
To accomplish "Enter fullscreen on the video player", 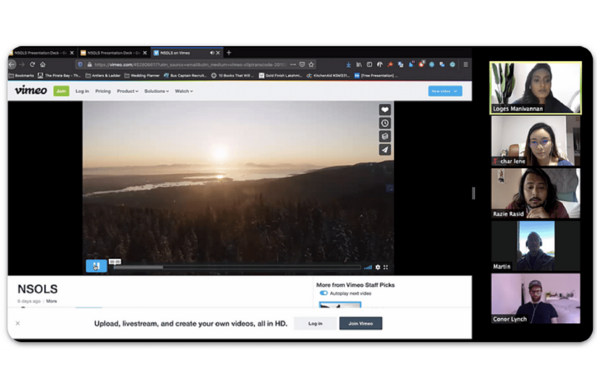I will coord(386,267).
